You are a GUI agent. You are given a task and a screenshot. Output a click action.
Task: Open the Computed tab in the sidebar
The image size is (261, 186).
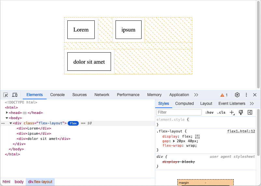(x=184, y=104)
